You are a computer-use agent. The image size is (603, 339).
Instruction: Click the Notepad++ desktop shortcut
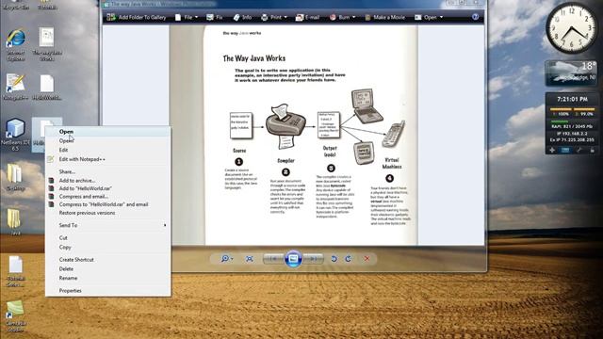[x=16, y=87]
